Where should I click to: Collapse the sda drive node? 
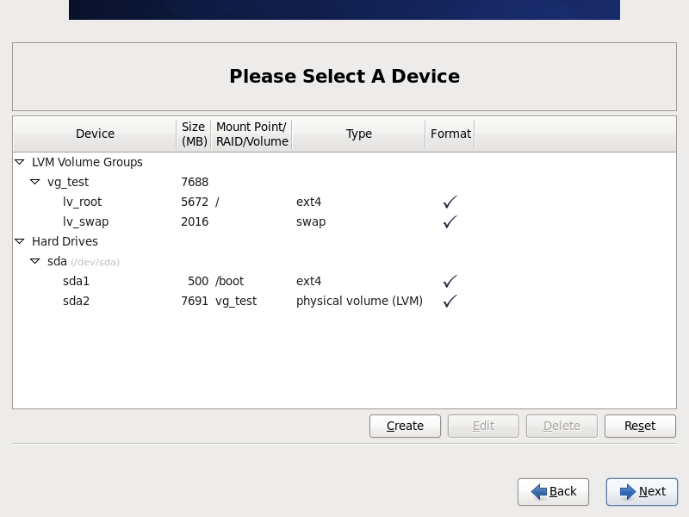point(34,261)
